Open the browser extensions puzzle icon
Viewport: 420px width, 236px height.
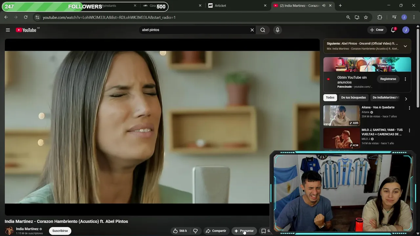(380, 17)
